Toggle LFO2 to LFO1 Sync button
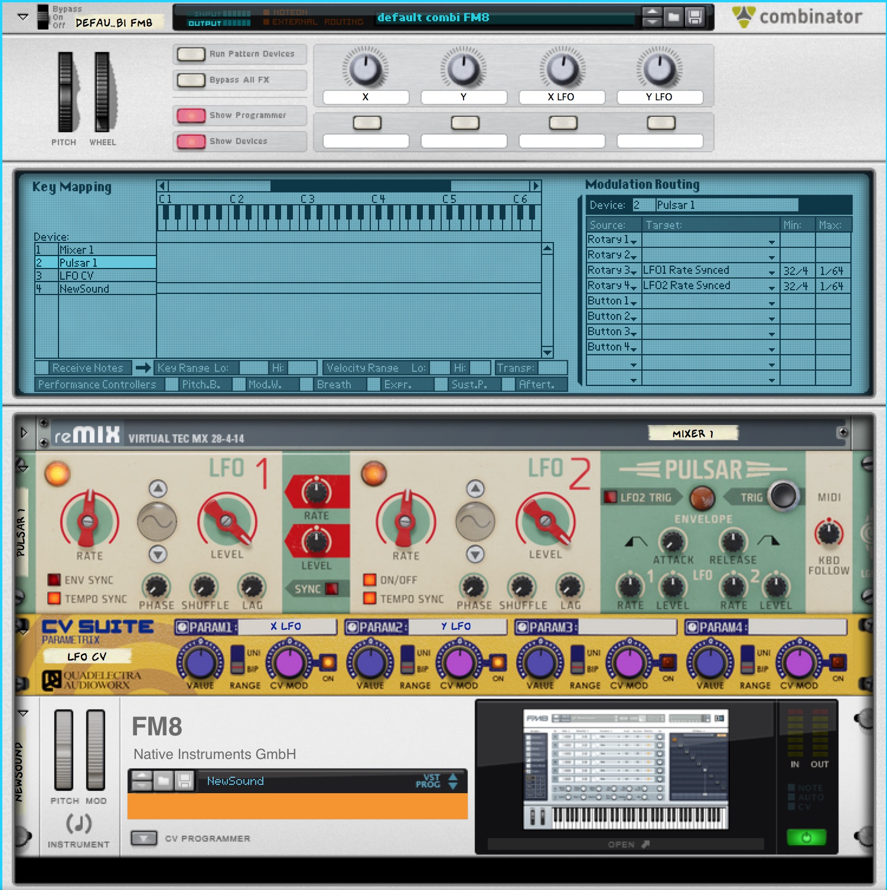887x890 pixels. pyautogui.click(x=332, y=588)
